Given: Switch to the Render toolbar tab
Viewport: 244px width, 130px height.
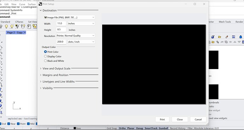Looking at the screenshot, I should click(239, 22).
